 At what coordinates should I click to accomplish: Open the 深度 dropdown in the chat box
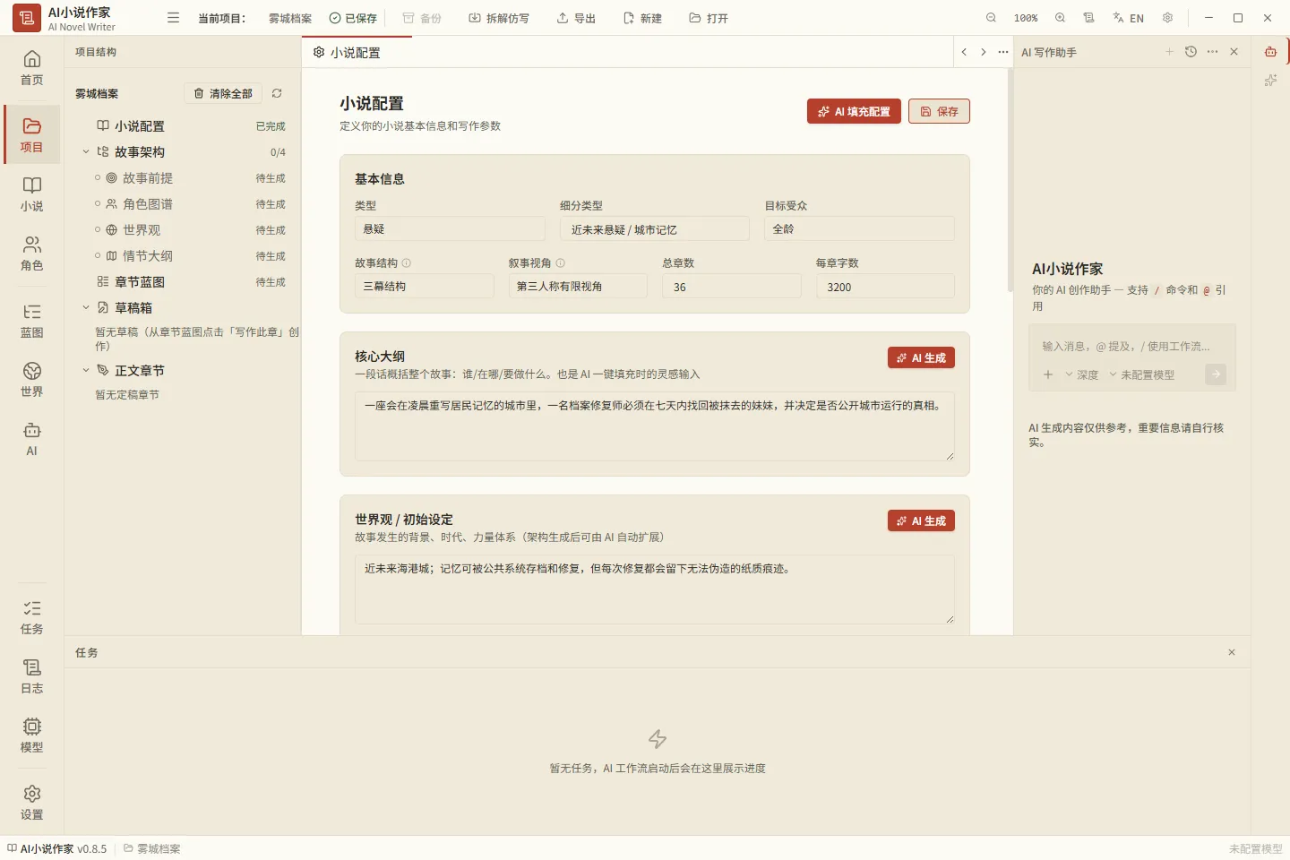click(x=1082, y=374)
